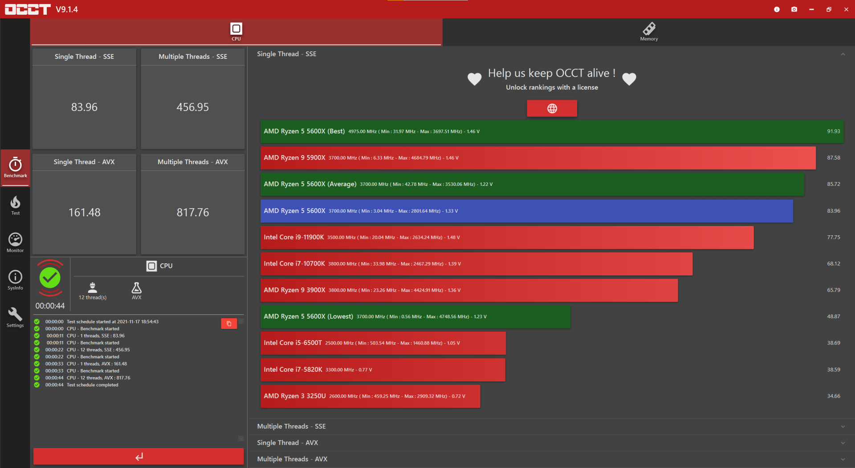
Task: Select the Multiple Threads - AVX score tile
Action: (x=193, y=204)
